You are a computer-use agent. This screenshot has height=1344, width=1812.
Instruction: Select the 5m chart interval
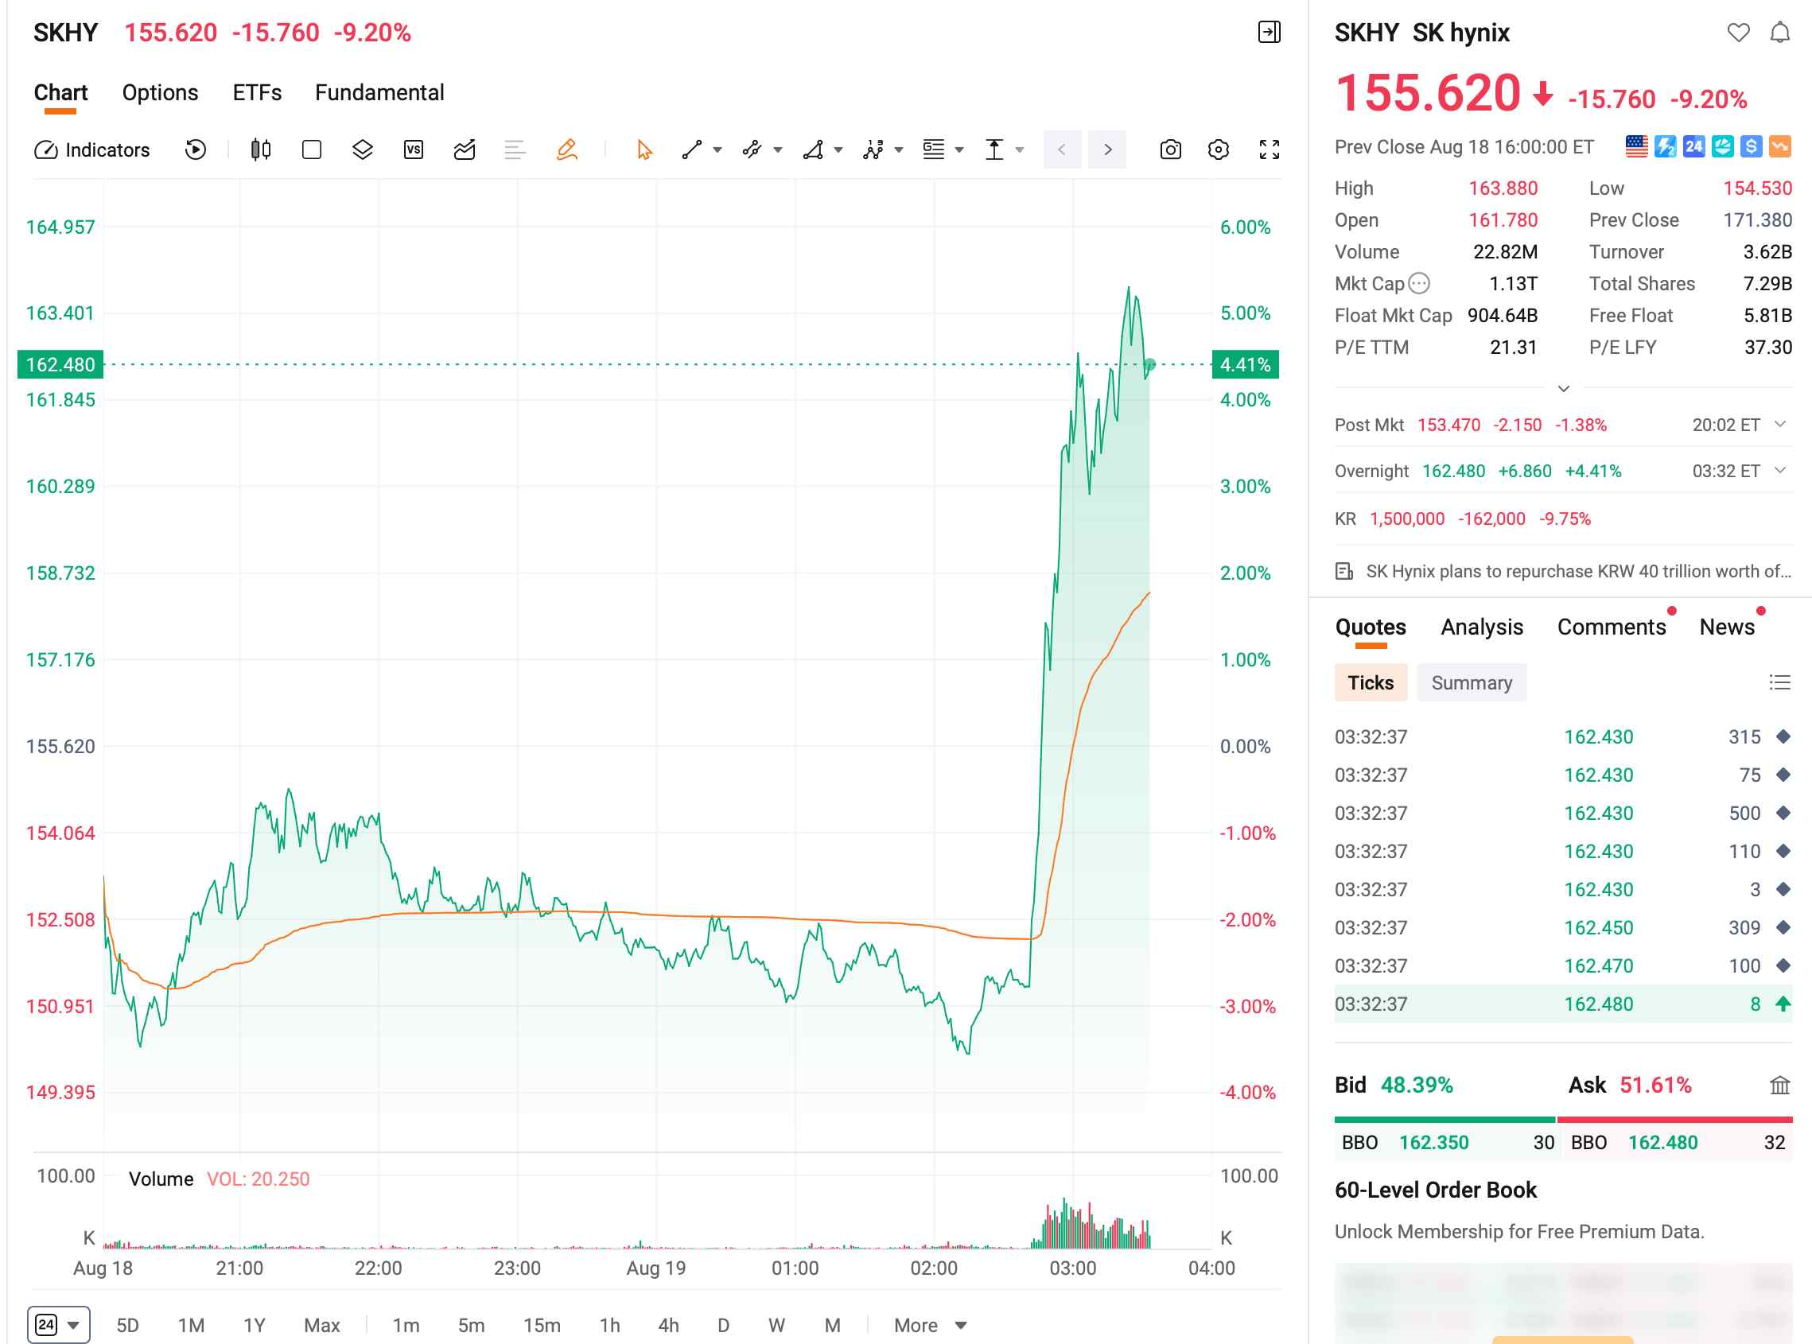point(471,1325)
